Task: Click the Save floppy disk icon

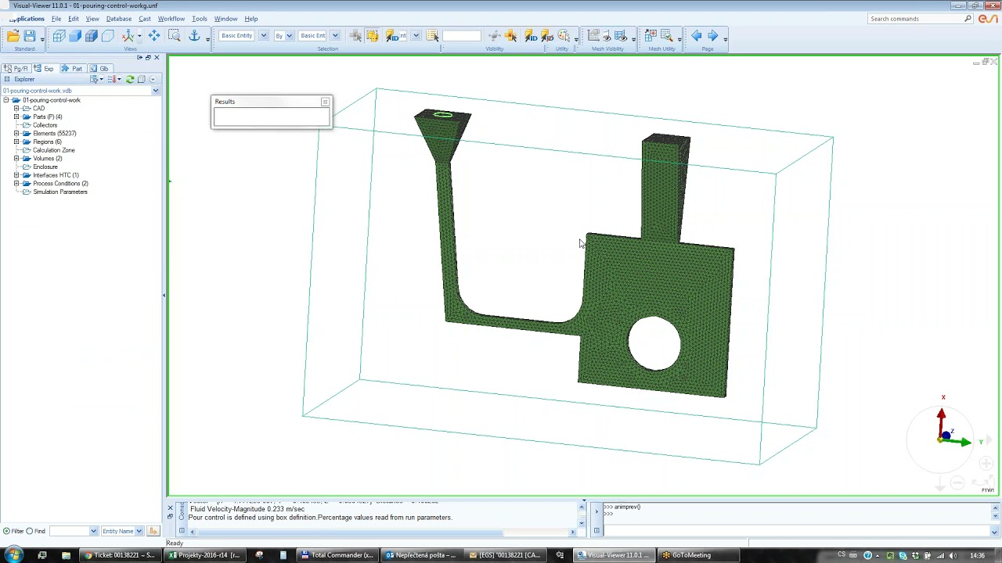Action: pos(29,36)
